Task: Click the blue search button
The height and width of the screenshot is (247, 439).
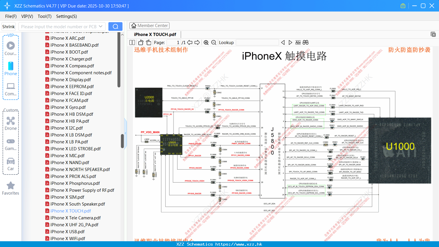Action: pyautogui.click(x=115, y=26)
